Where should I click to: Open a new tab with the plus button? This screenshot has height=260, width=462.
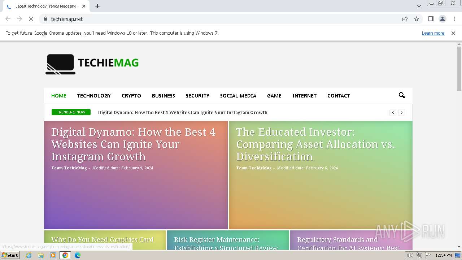pos(97,6)
